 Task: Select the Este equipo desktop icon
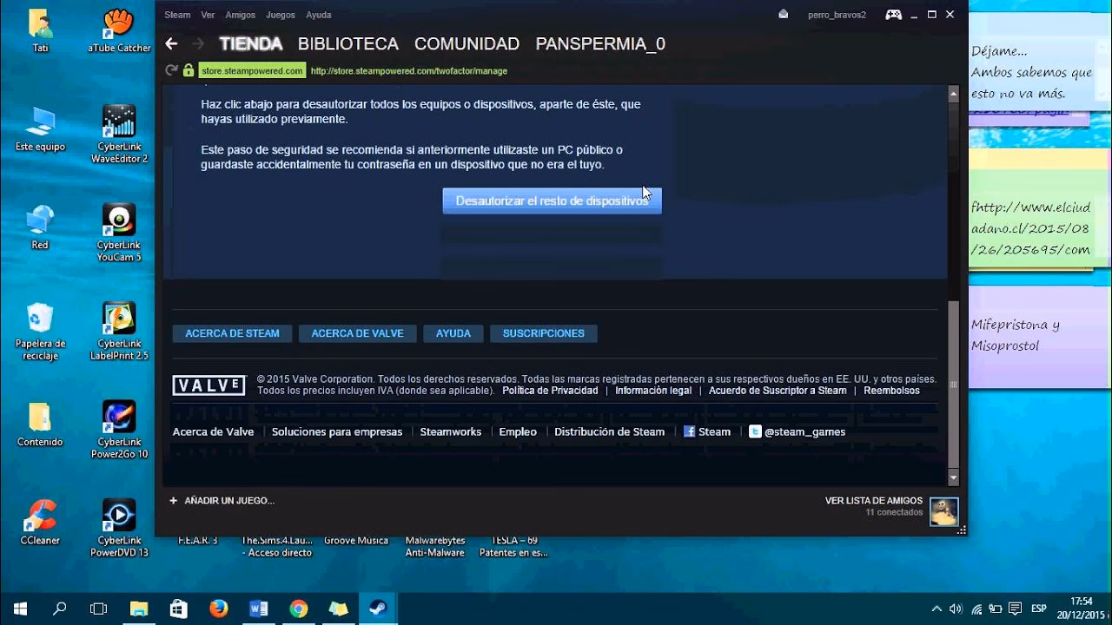[40, 128]
